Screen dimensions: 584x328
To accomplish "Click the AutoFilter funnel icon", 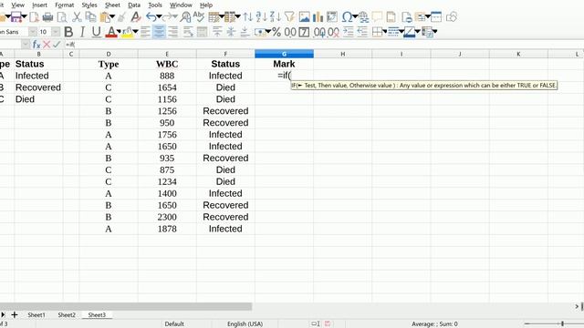I will [289, 17].
